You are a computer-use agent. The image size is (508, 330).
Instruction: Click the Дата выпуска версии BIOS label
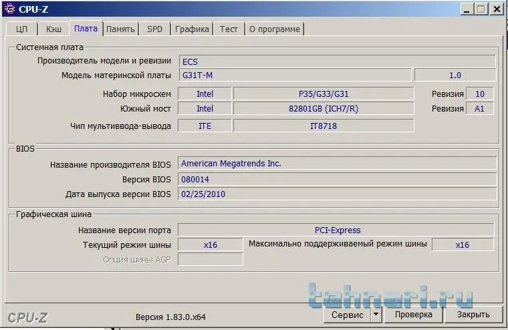click(118, 194)
